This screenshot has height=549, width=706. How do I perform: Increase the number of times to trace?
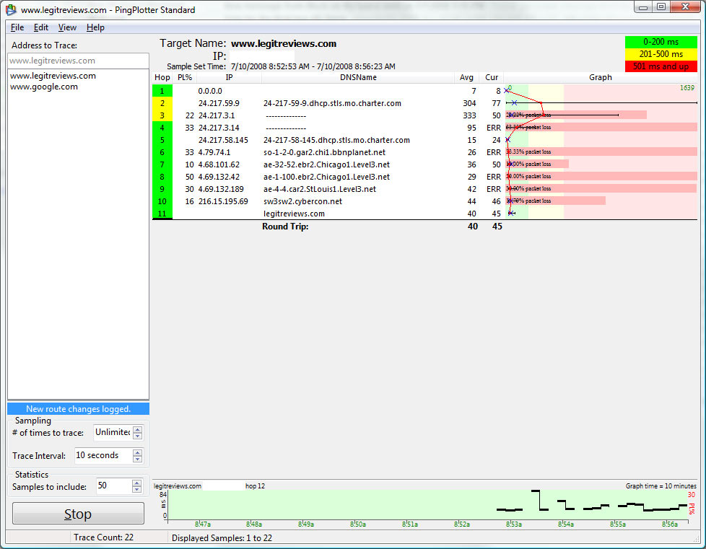click(138, 429)
